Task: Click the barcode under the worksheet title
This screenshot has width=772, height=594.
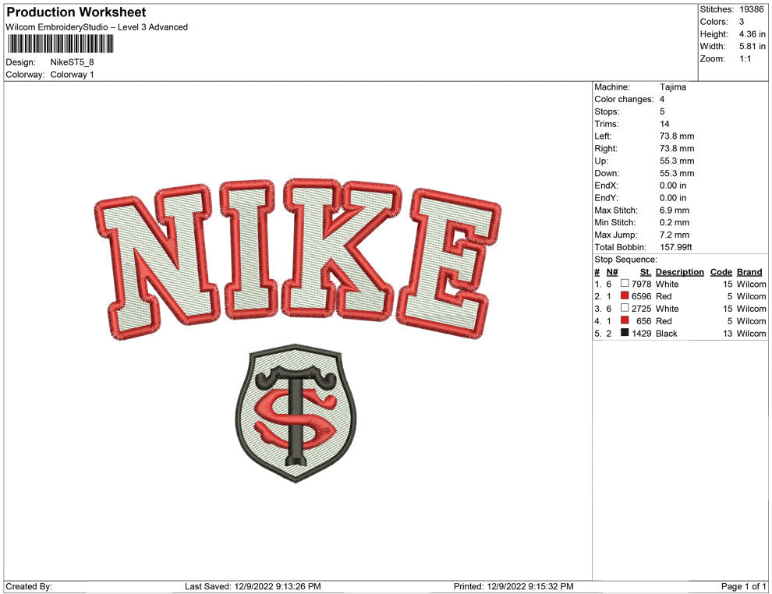Action: [60, 44]
